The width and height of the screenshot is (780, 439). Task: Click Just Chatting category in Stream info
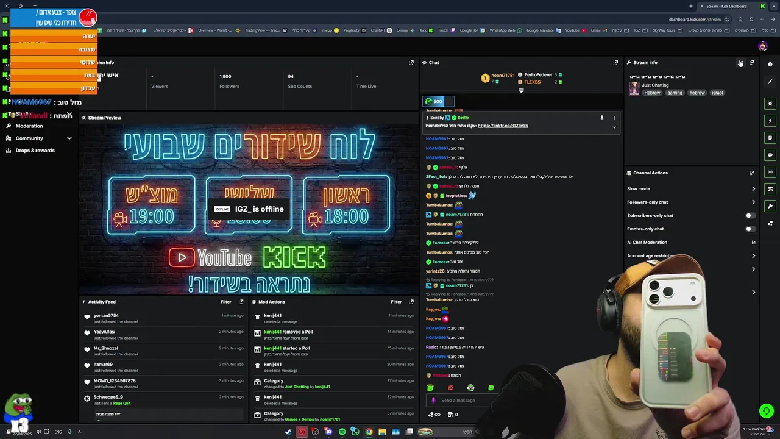click(x=655, y=85)
